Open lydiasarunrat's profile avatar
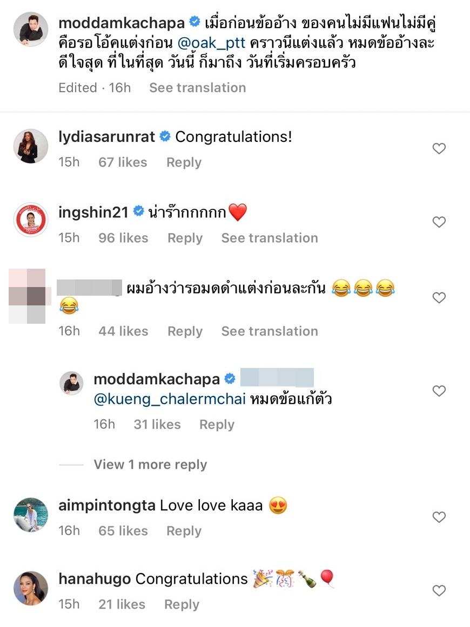The image size is (470, 627). tap(30, 146)
